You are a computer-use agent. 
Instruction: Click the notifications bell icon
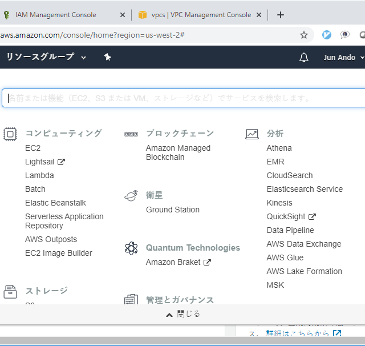303,57
